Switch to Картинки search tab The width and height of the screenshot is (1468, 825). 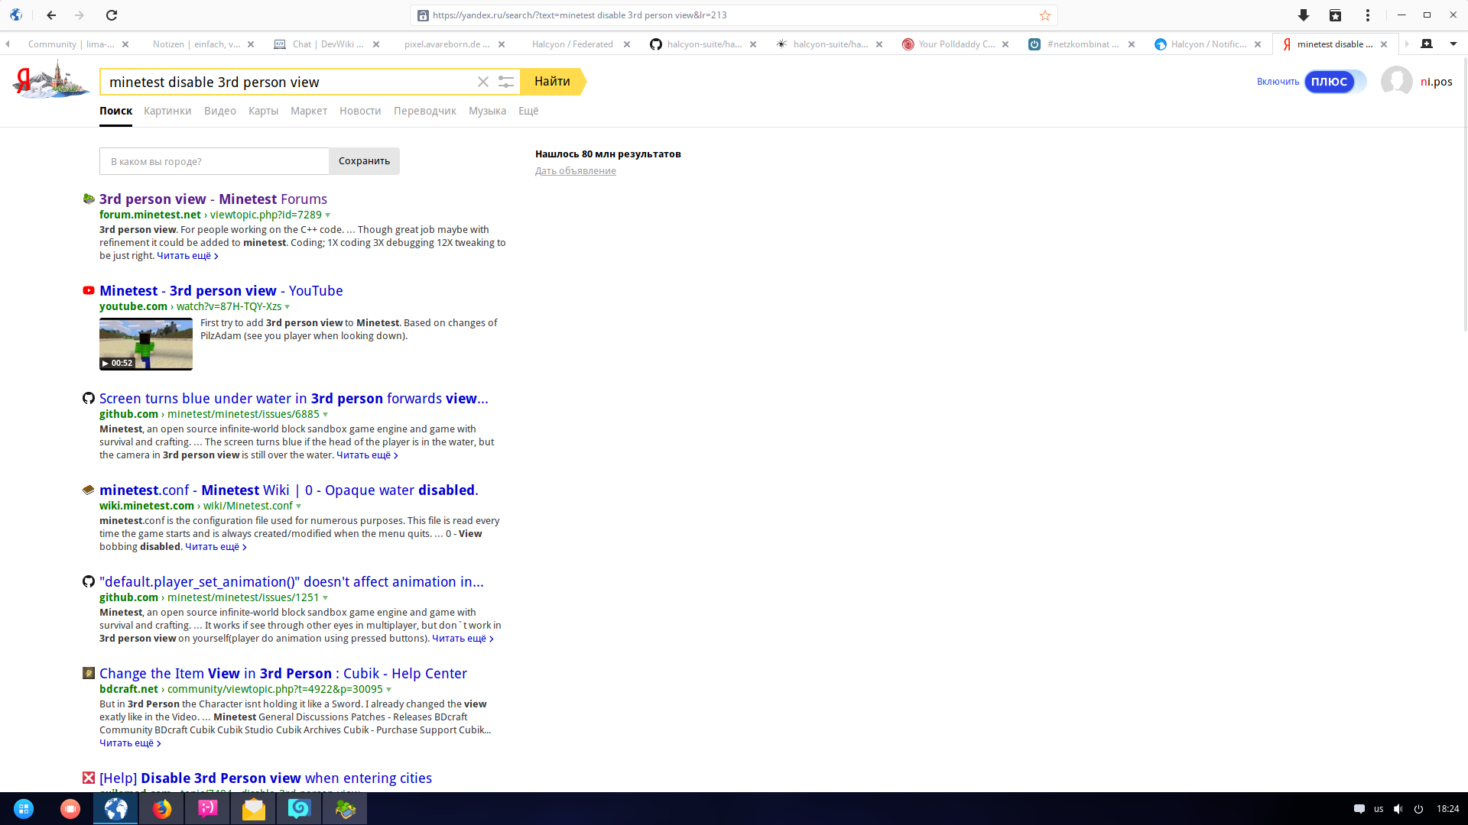pyautogui.click(x=167, y=111)
